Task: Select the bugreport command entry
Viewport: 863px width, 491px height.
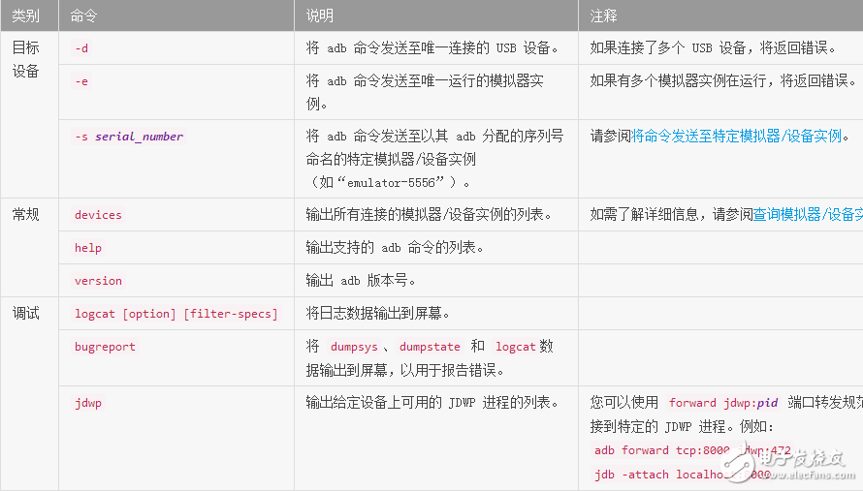Action: 105,347
